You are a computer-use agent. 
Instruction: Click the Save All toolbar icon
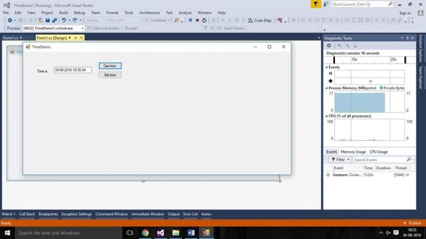click(54, 20)
